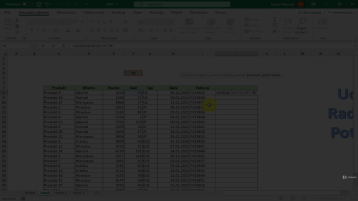Open Znajdź i zaznacz magnifier tool
358x201 pixels.
click(302, 26)
